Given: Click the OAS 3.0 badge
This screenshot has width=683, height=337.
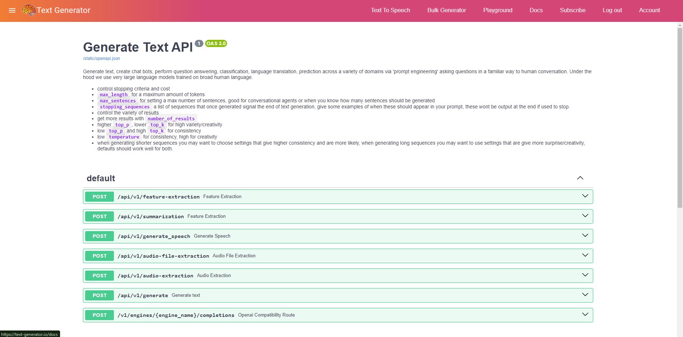Looking at the screenshot, I should [x=216, y=43].
